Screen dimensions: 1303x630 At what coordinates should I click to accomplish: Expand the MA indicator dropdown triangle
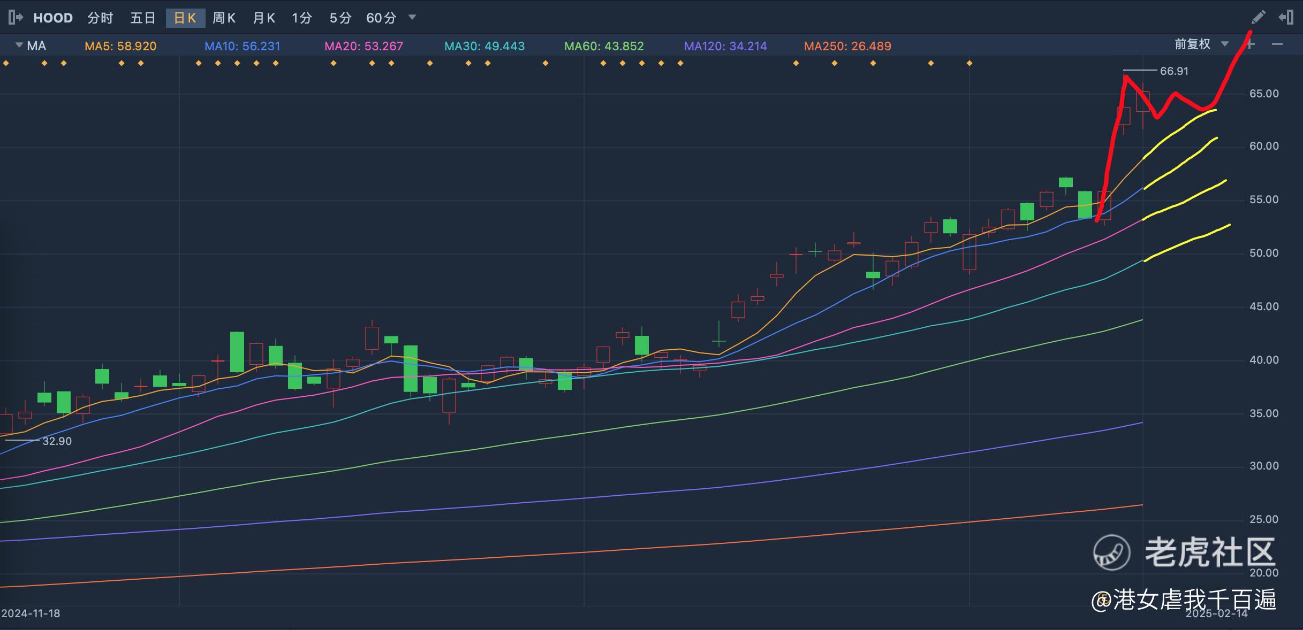19,45
